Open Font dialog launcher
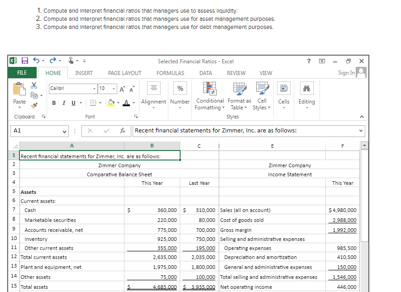This screenshot has width=401, height=292. (136, 117)
